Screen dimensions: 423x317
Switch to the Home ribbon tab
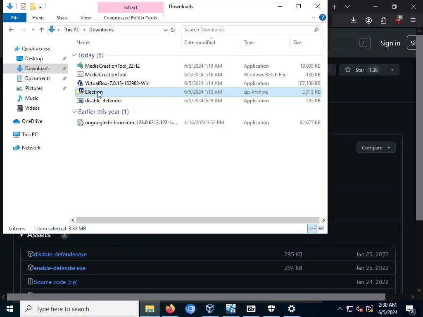(x=38, y=18)
